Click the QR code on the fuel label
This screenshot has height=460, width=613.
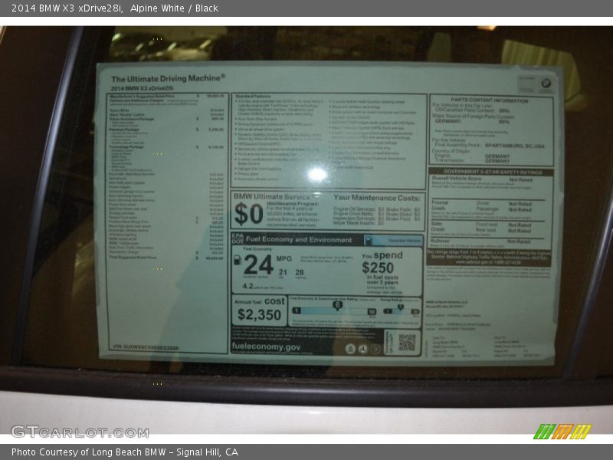tap(407, 342)
